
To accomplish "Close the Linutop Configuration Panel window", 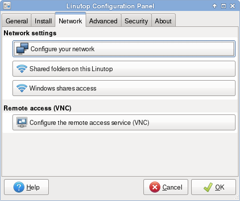I will point(233,6).
